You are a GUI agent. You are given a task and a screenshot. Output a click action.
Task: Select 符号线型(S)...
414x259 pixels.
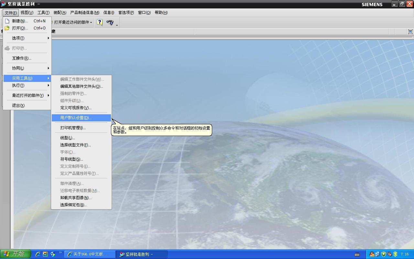tap(81, 159)
